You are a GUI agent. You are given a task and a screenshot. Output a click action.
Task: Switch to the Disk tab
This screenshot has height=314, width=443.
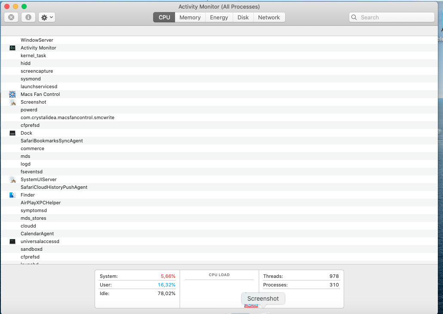click(243, 17)
